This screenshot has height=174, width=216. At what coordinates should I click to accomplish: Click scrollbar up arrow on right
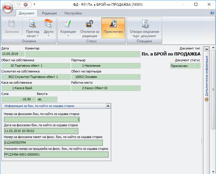tap(213, 47)
